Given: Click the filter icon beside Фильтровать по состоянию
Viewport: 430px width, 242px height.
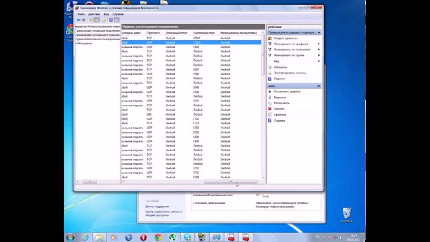Looking at the screenshot, I should [270, 49].
